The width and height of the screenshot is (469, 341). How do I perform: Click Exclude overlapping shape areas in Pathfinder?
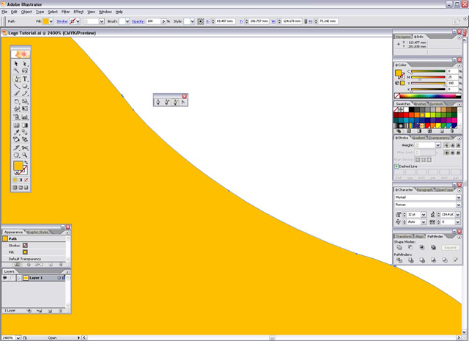pyautogui.click(x=433, y=247)
